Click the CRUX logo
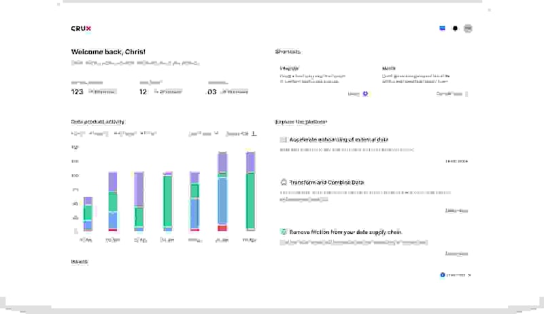 click(81, 29)
